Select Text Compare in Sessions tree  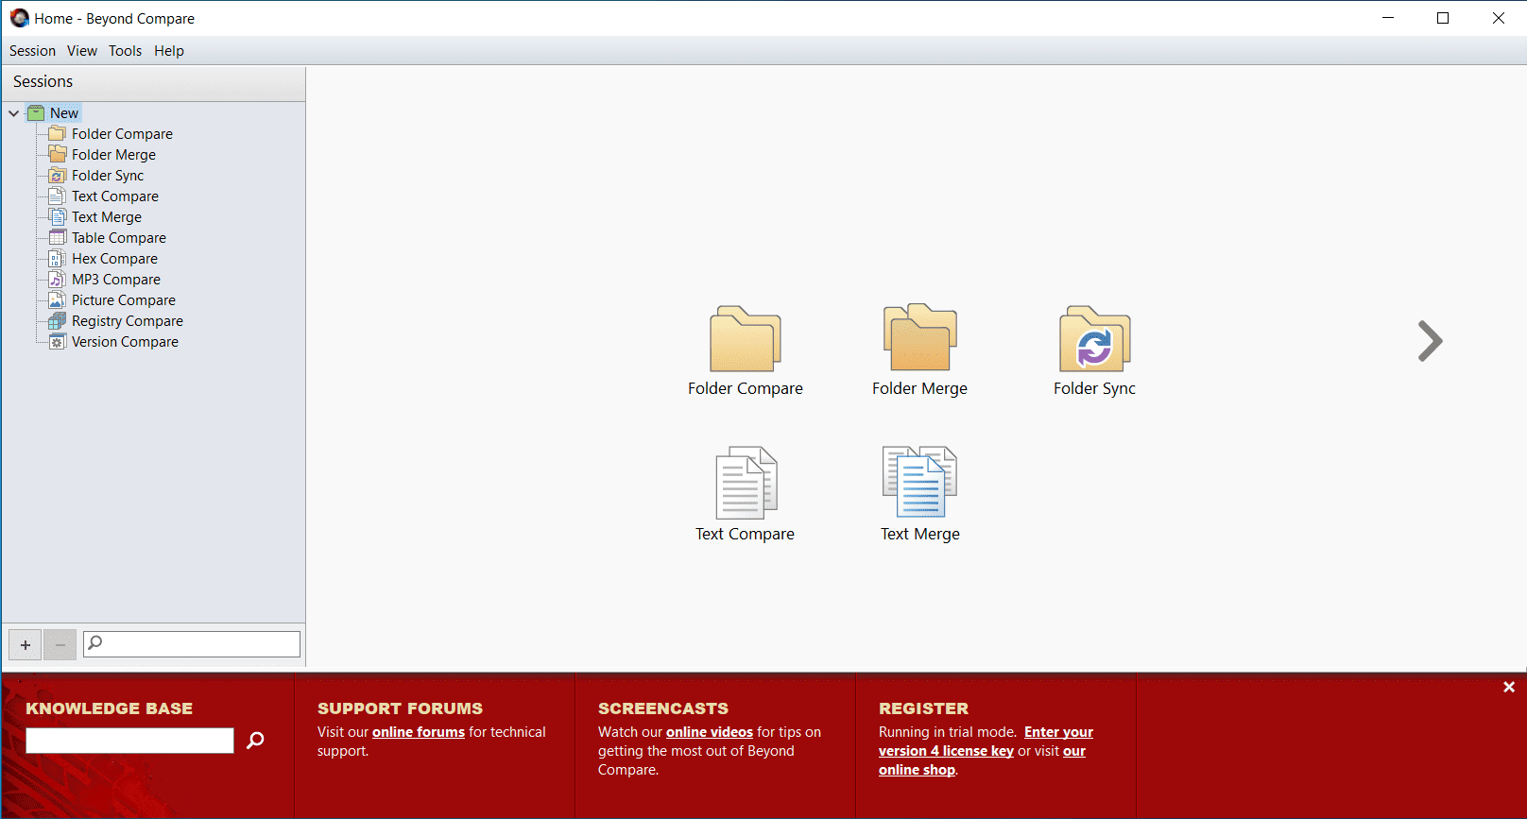(x=115, y=196)
